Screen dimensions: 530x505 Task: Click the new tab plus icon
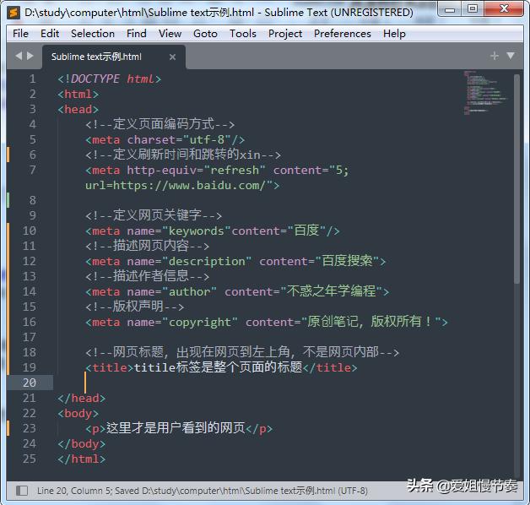(x=495, y=57)
